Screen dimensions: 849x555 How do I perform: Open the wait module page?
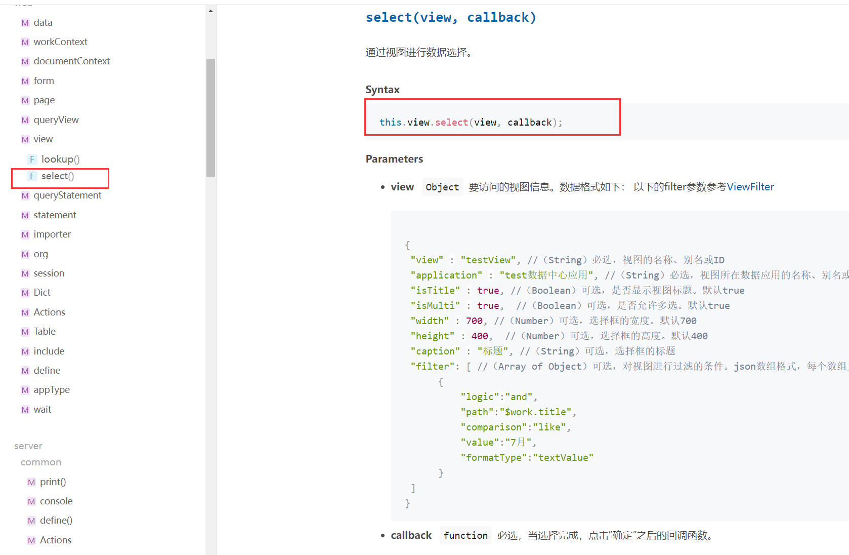pyautogui.click(x=43, y=410)
